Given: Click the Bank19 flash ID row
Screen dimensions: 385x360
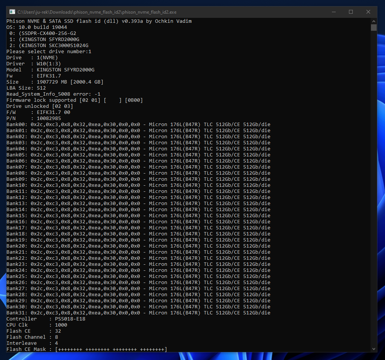Looking at the screenshot, I should [138, 240].
